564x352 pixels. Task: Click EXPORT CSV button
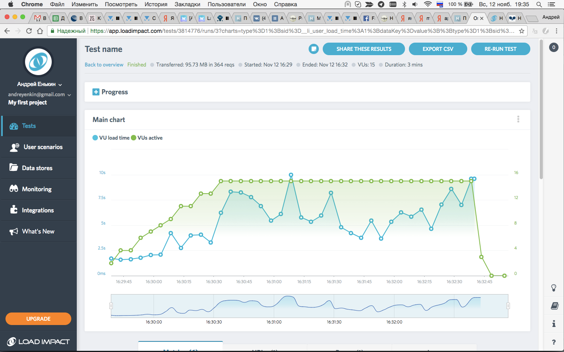[x=438, y=49]
